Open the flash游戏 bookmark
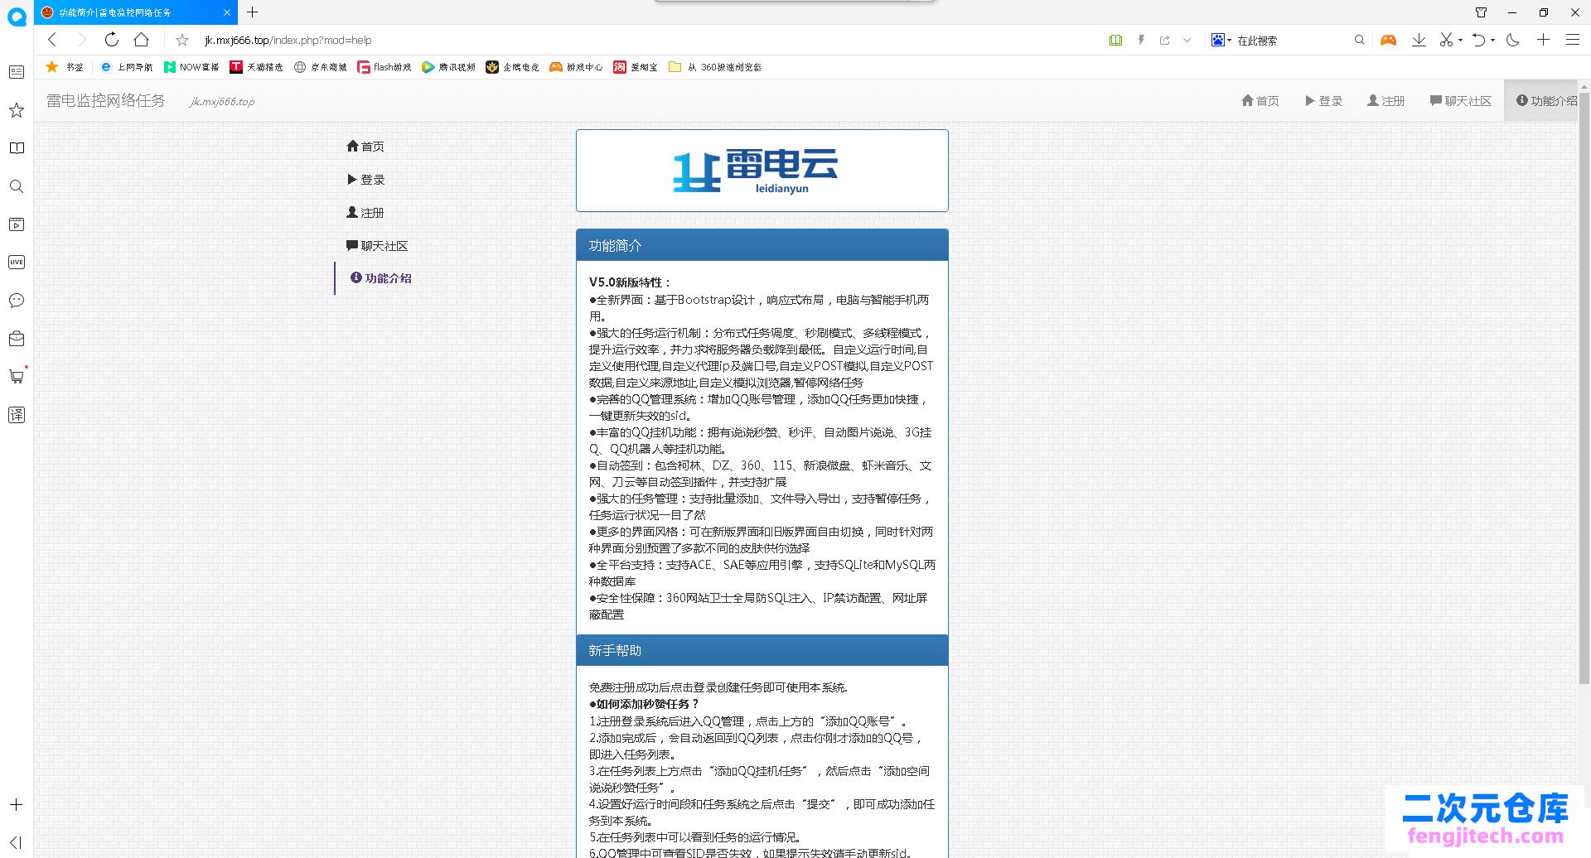Viewport: 1591px width, 858px height. coord(384,67)
